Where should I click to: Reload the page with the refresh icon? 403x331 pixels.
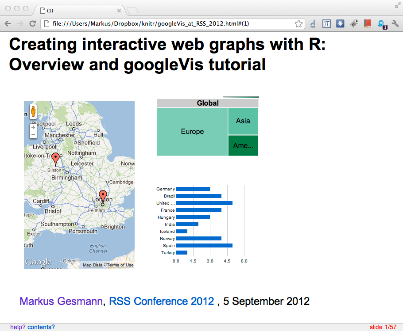tap(32, 24)
